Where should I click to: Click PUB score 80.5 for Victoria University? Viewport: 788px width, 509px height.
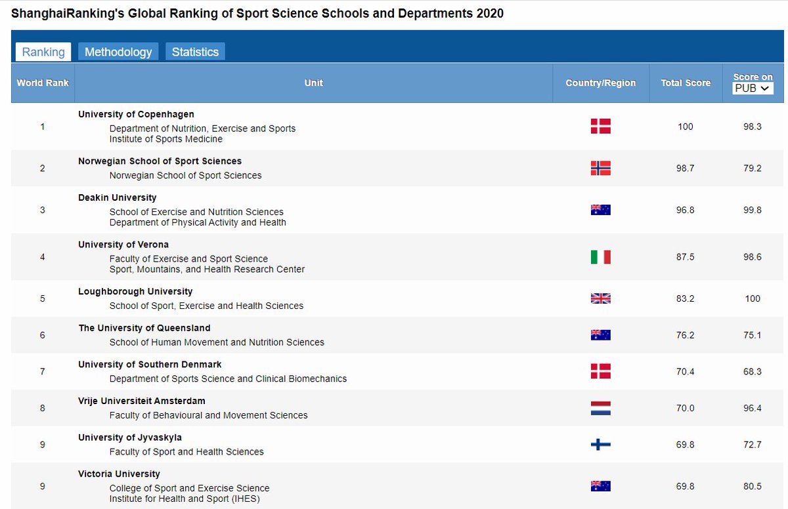(753, 486)
